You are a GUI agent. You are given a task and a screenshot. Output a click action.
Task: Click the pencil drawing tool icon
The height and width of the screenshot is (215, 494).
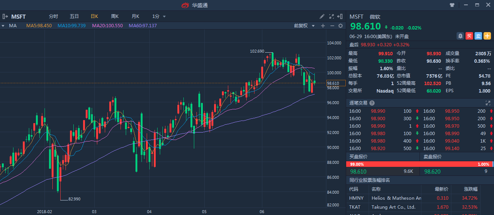click(x=322, y=16)
